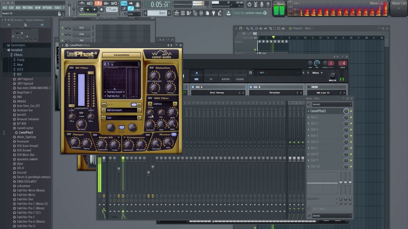Image resolution: width=408 pixels, height=229 pixels.
Task: Click the BP Filter LOW slider handle
Action: point(72,106)
